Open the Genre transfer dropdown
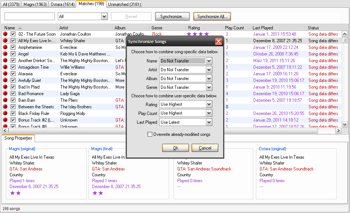This screenshot has width=350, height=213. click(209, 87)
